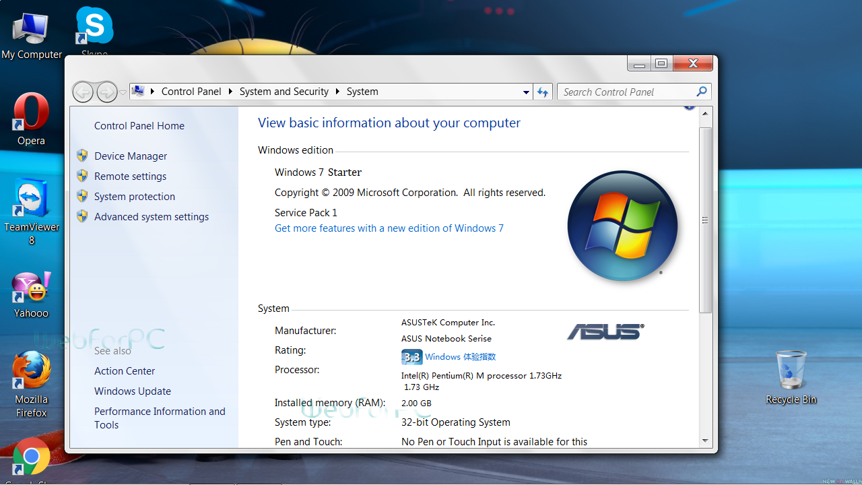Open Performance Information and Tools link
862x485 pixels.
point(160,418)
